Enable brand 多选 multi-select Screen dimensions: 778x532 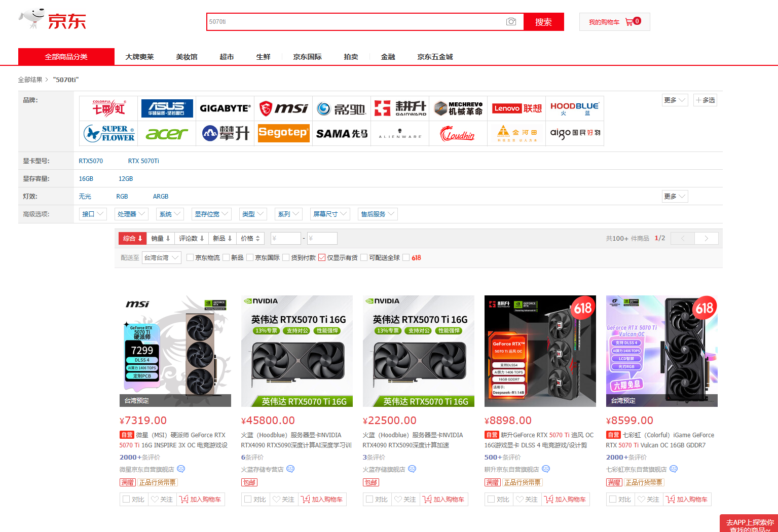click(706, 100)
